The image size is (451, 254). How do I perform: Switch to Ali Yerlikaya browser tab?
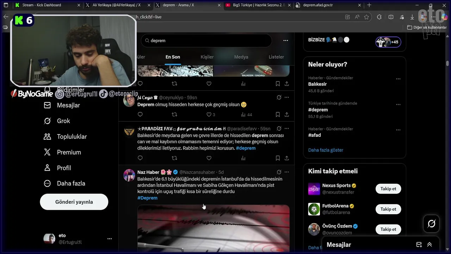pos(116,5)
